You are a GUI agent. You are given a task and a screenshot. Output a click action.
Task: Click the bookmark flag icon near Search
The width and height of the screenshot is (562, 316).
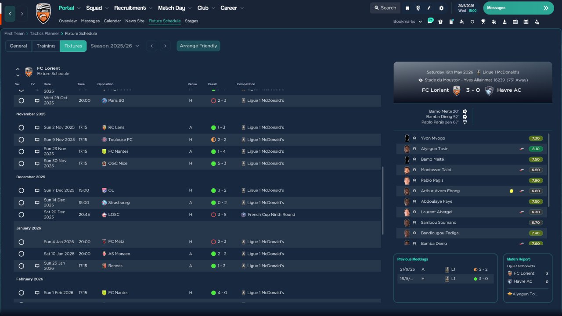407,8
